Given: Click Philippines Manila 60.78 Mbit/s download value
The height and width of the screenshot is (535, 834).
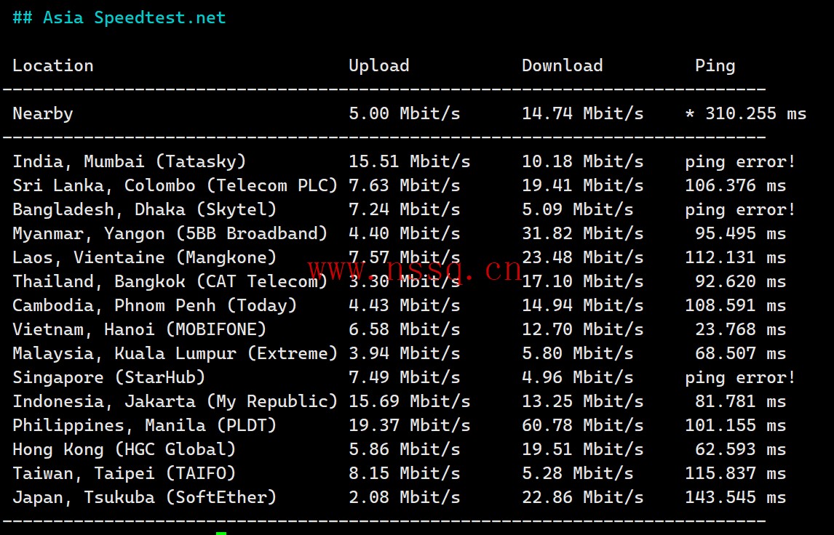Looking at the screenshot, I should click(582, 425).
